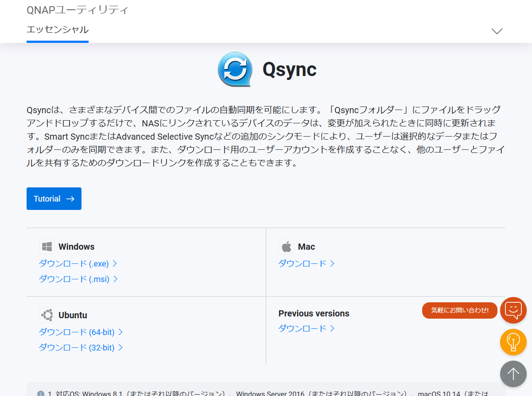This screenshot has height=396, width=532.
Task: Click the info icon beside the OS notes
Action: (x=41, y=393)
